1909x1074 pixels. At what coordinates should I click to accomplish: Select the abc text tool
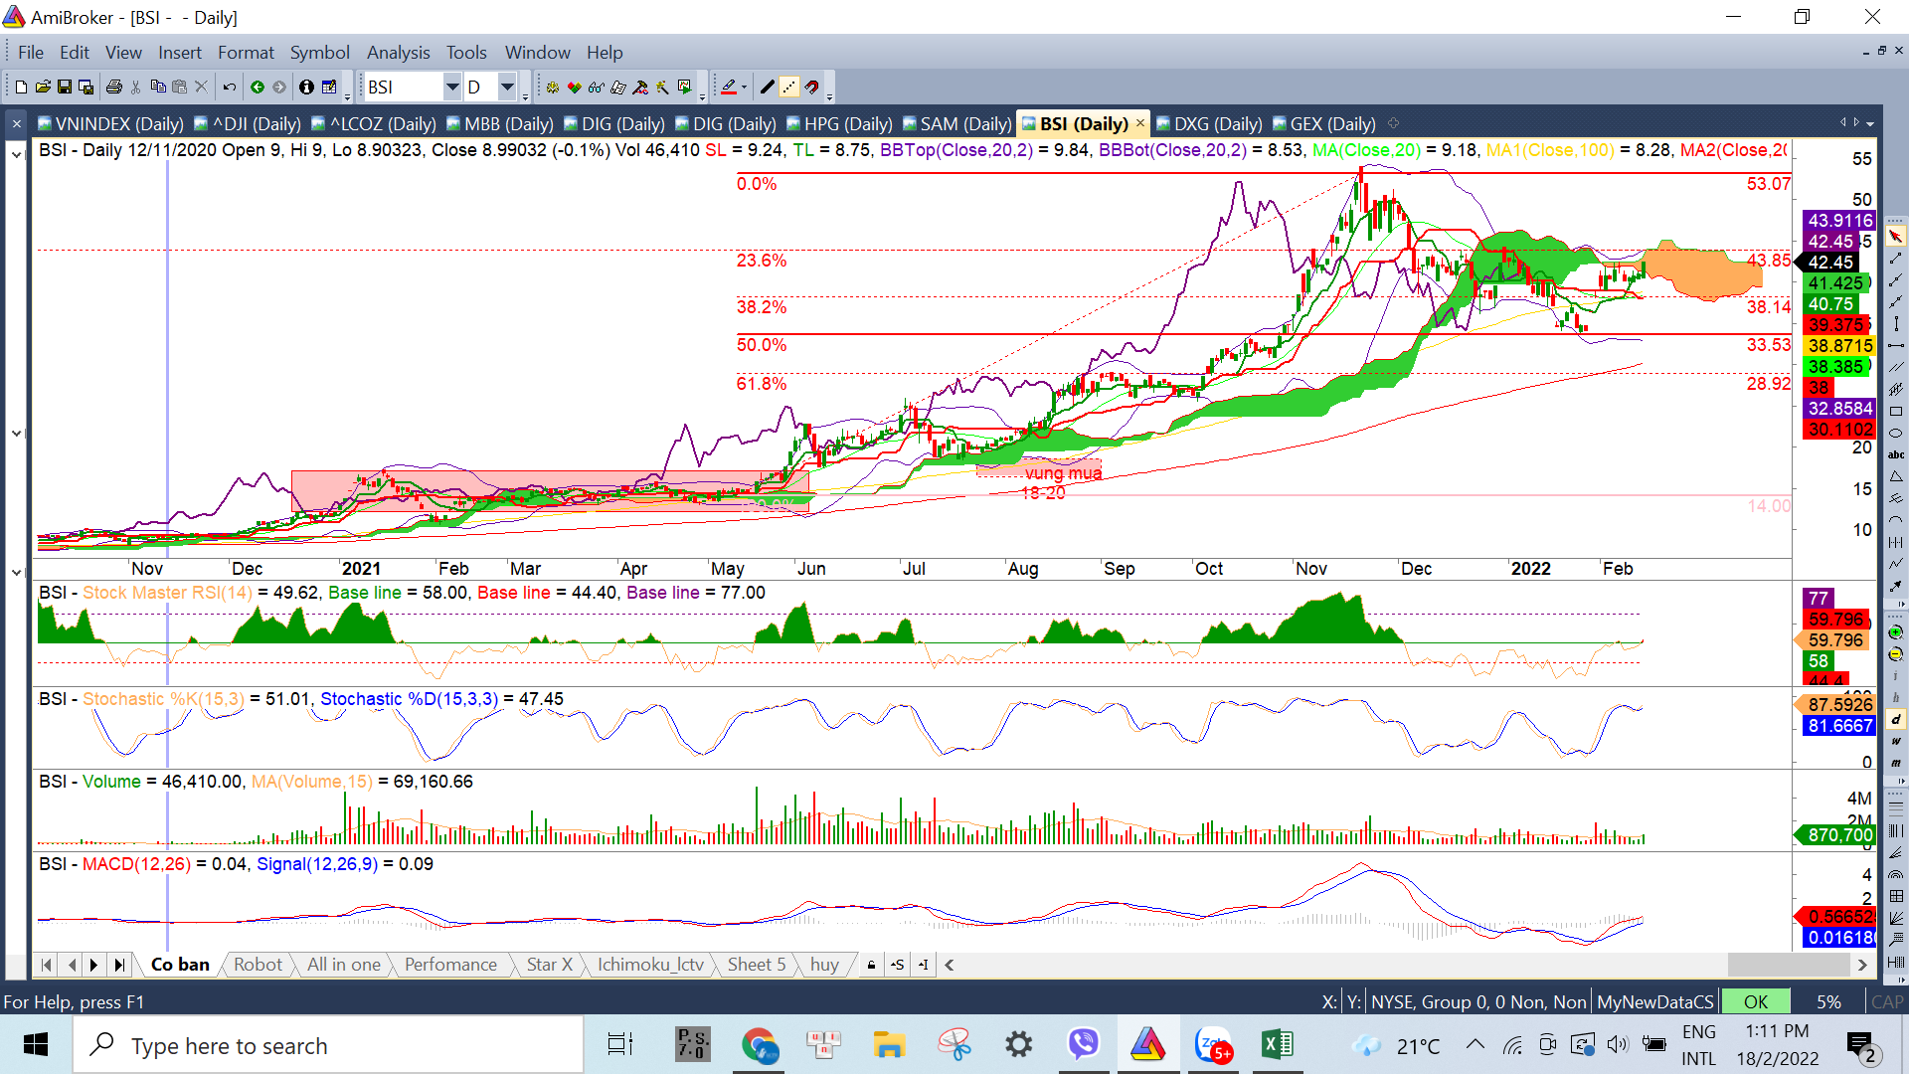tap(1895, 454)
